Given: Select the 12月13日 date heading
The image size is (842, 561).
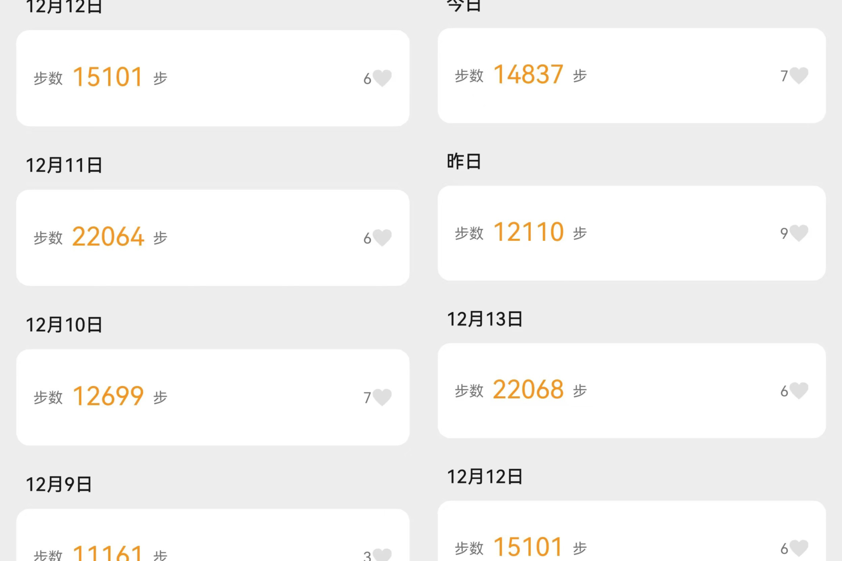Looking at the screenshot, I should pos(485,319).
